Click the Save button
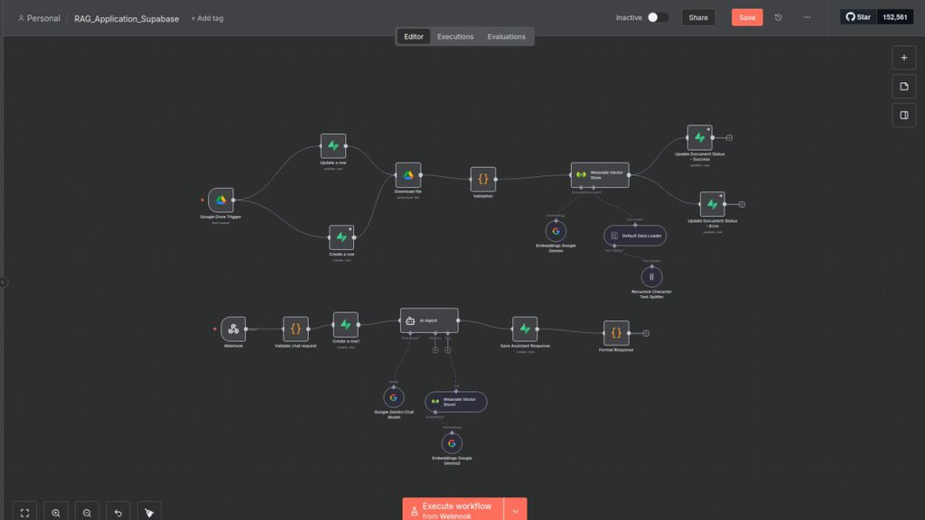This screenshot has height=520, width=925. 746,16
